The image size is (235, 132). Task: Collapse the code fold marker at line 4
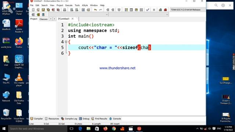[x=66, y=42]
